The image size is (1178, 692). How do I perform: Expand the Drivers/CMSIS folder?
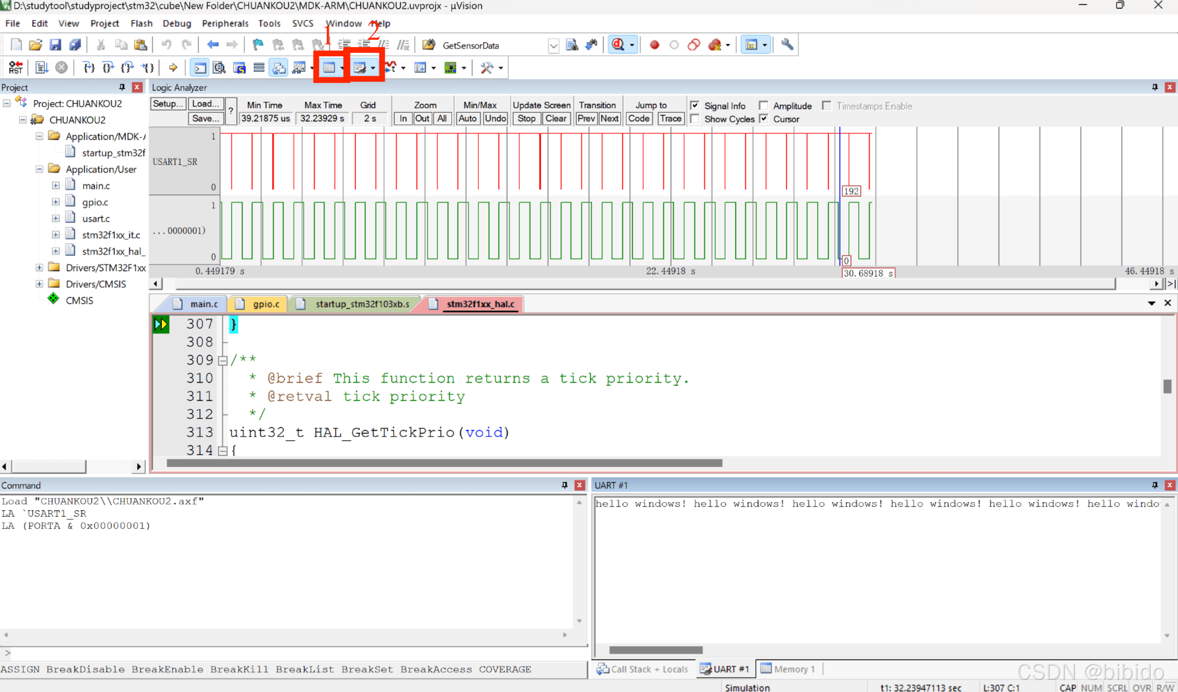(x=39, y=284)
